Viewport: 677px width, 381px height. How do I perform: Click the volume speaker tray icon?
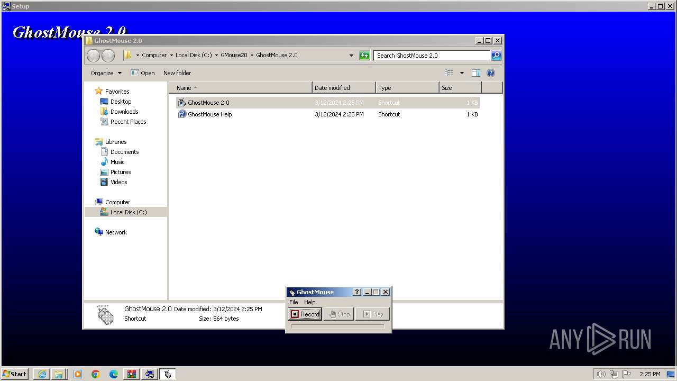[601, 374]
